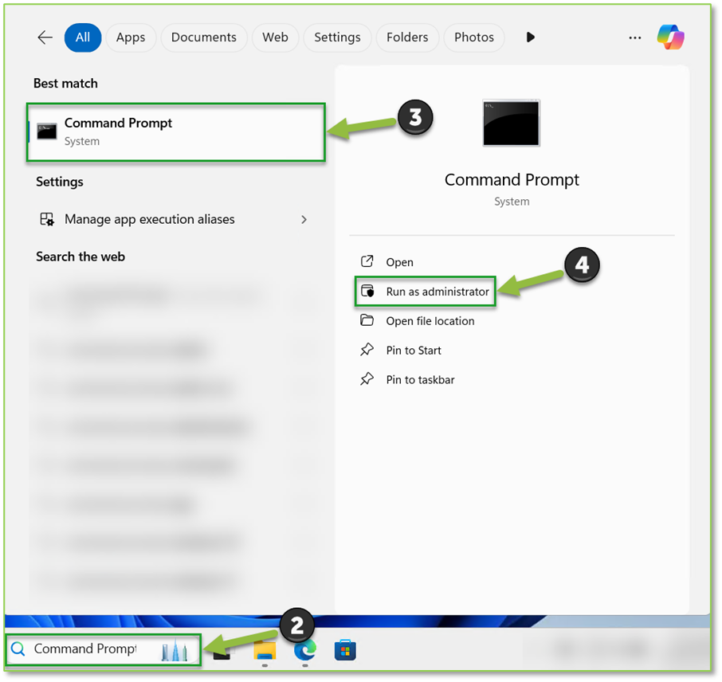Click the Open command entry
This screenshot has height=682, width=722.
coord(398,261)
